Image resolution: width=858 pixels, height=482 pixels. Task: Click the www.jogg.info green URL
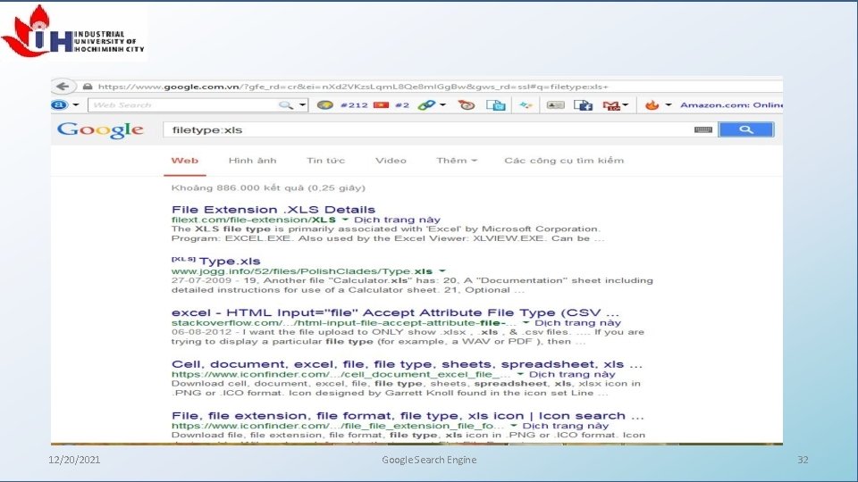pyautogui.click(x=302, y=271)
